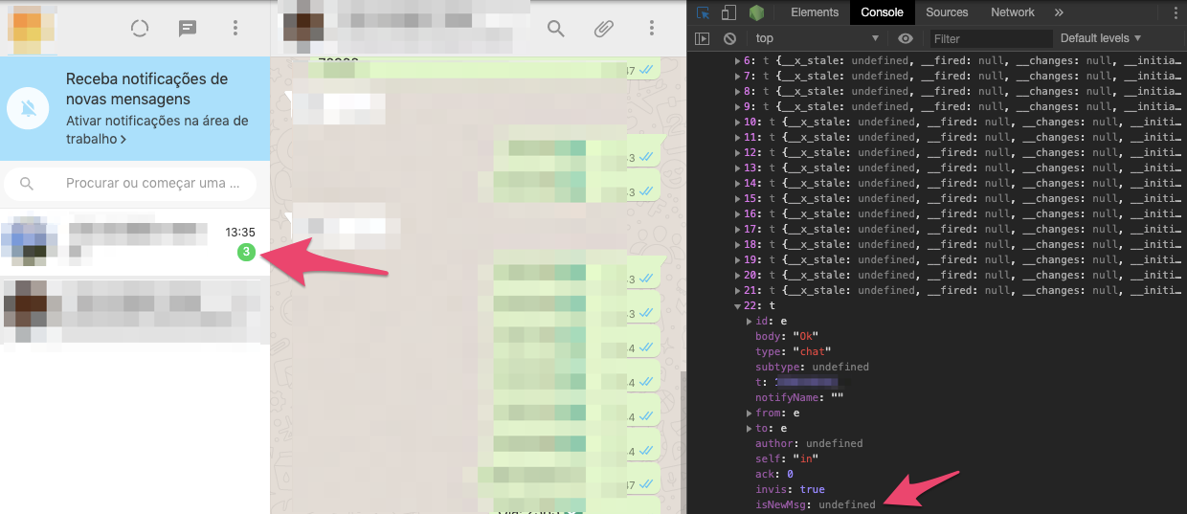Switch to the Sources tab
1187x514 pixels.
pyautogui.click(x=947, y=12)
